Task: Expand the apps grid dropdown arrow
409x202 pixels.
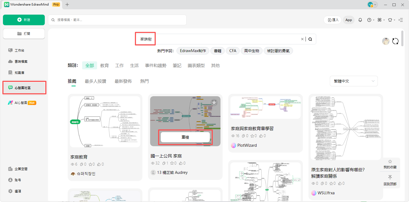Action: tap(384, 20)
